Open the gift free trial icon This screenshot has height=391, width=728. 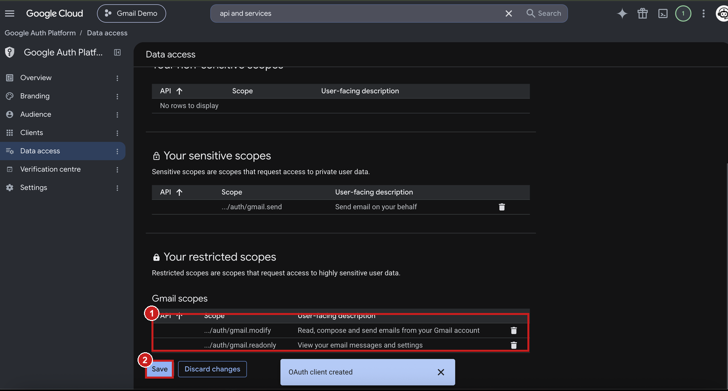click(x=643, y=13)
